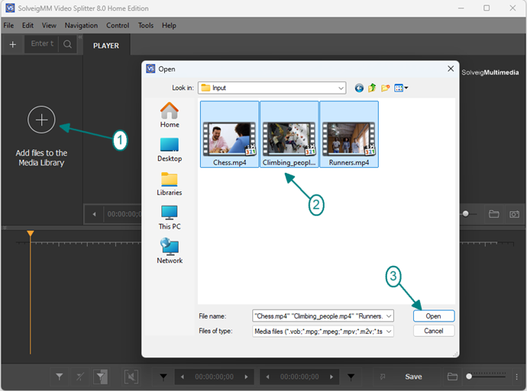Open the Control menu
This screenshot has width=527, height=391.
pos(118,25)
